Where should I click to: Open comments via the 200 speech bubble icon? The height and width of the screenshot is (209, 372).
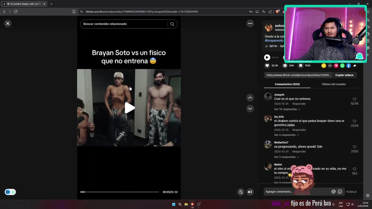click(x=285, y=66)
